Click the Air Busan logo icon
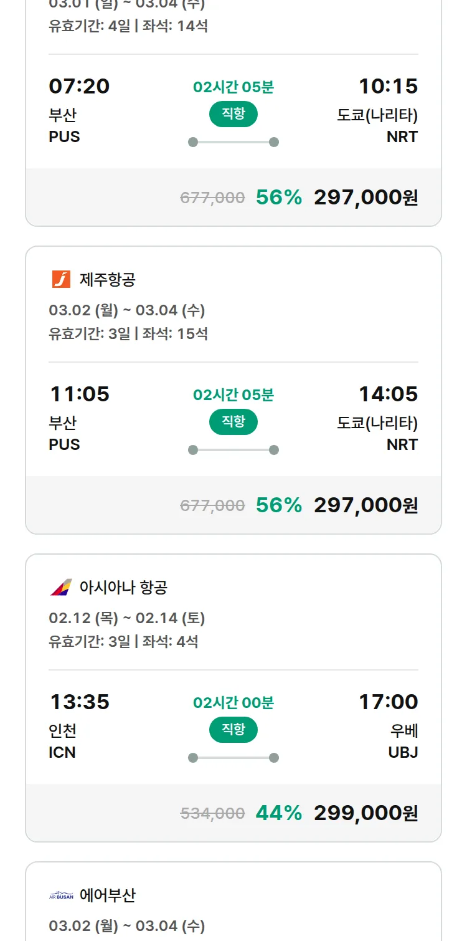This screenshot has width=467, height=941. pyautogui.click(x=61, y=896)
